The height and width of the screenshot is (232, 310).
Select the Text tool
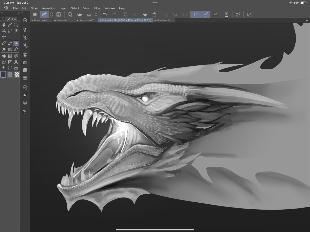click(16, 62)
